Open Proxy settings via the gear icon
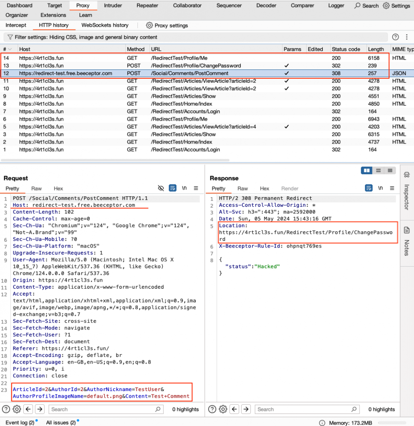 [150, 25]
